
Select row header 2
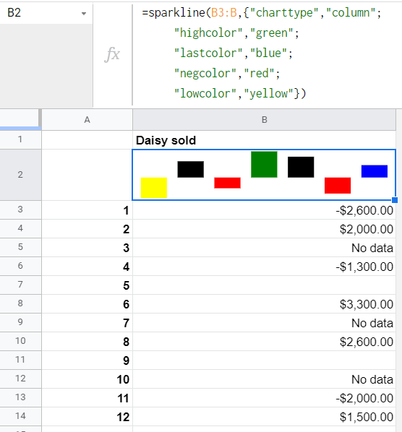(x=20, y=175)
